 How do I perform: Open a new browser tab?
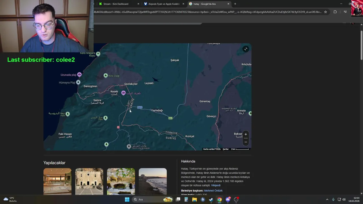235,4
